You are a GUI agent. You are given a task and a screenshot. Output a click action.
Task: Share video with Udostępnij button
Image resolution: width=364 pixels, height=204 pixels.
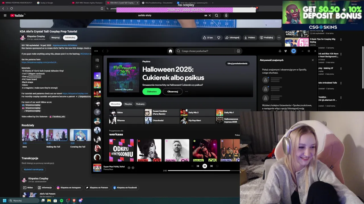[232, 37]
